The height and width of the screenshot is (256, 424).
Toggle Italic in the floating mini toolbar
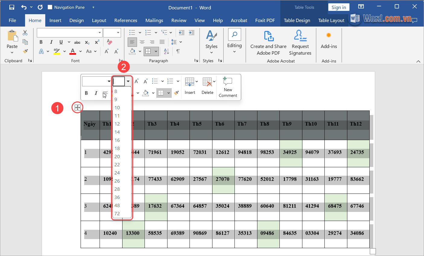coord(96,93)
